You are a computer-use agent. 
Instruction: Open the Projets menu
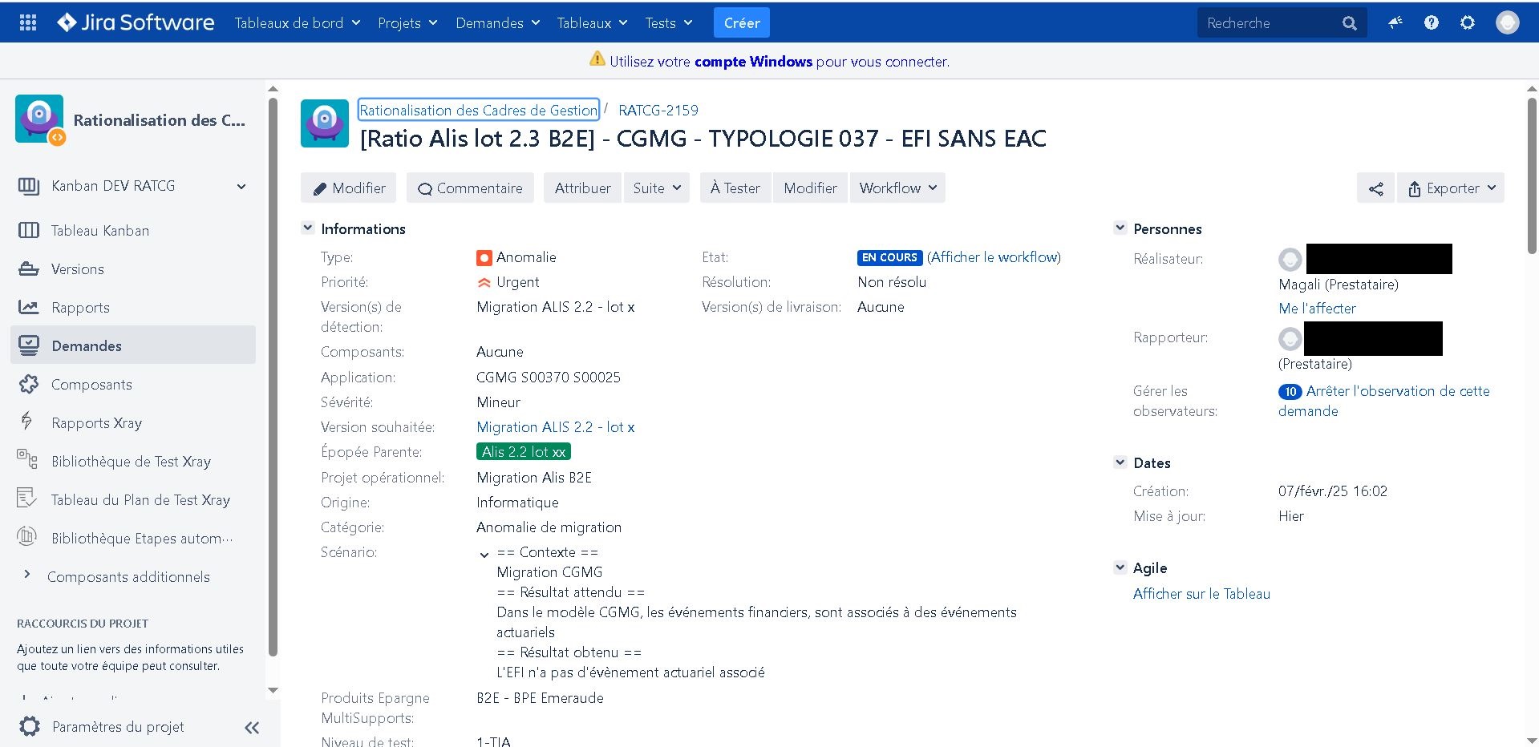tap(407, 22)
